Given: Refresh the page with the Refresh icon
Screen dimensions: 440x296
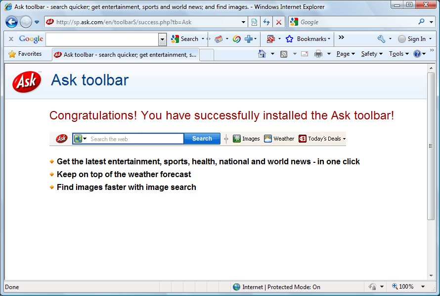Looking at the screenshot, I should [266, 22].
